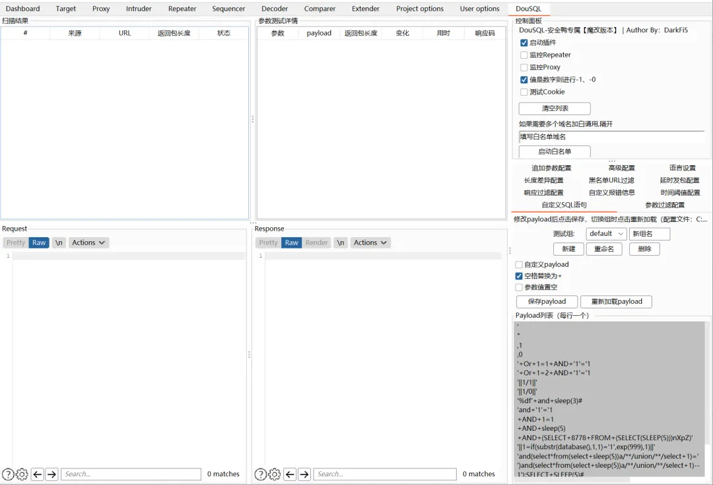
Task: Open 时间阈值配置 config tab
Action: [x=680, y=193]
